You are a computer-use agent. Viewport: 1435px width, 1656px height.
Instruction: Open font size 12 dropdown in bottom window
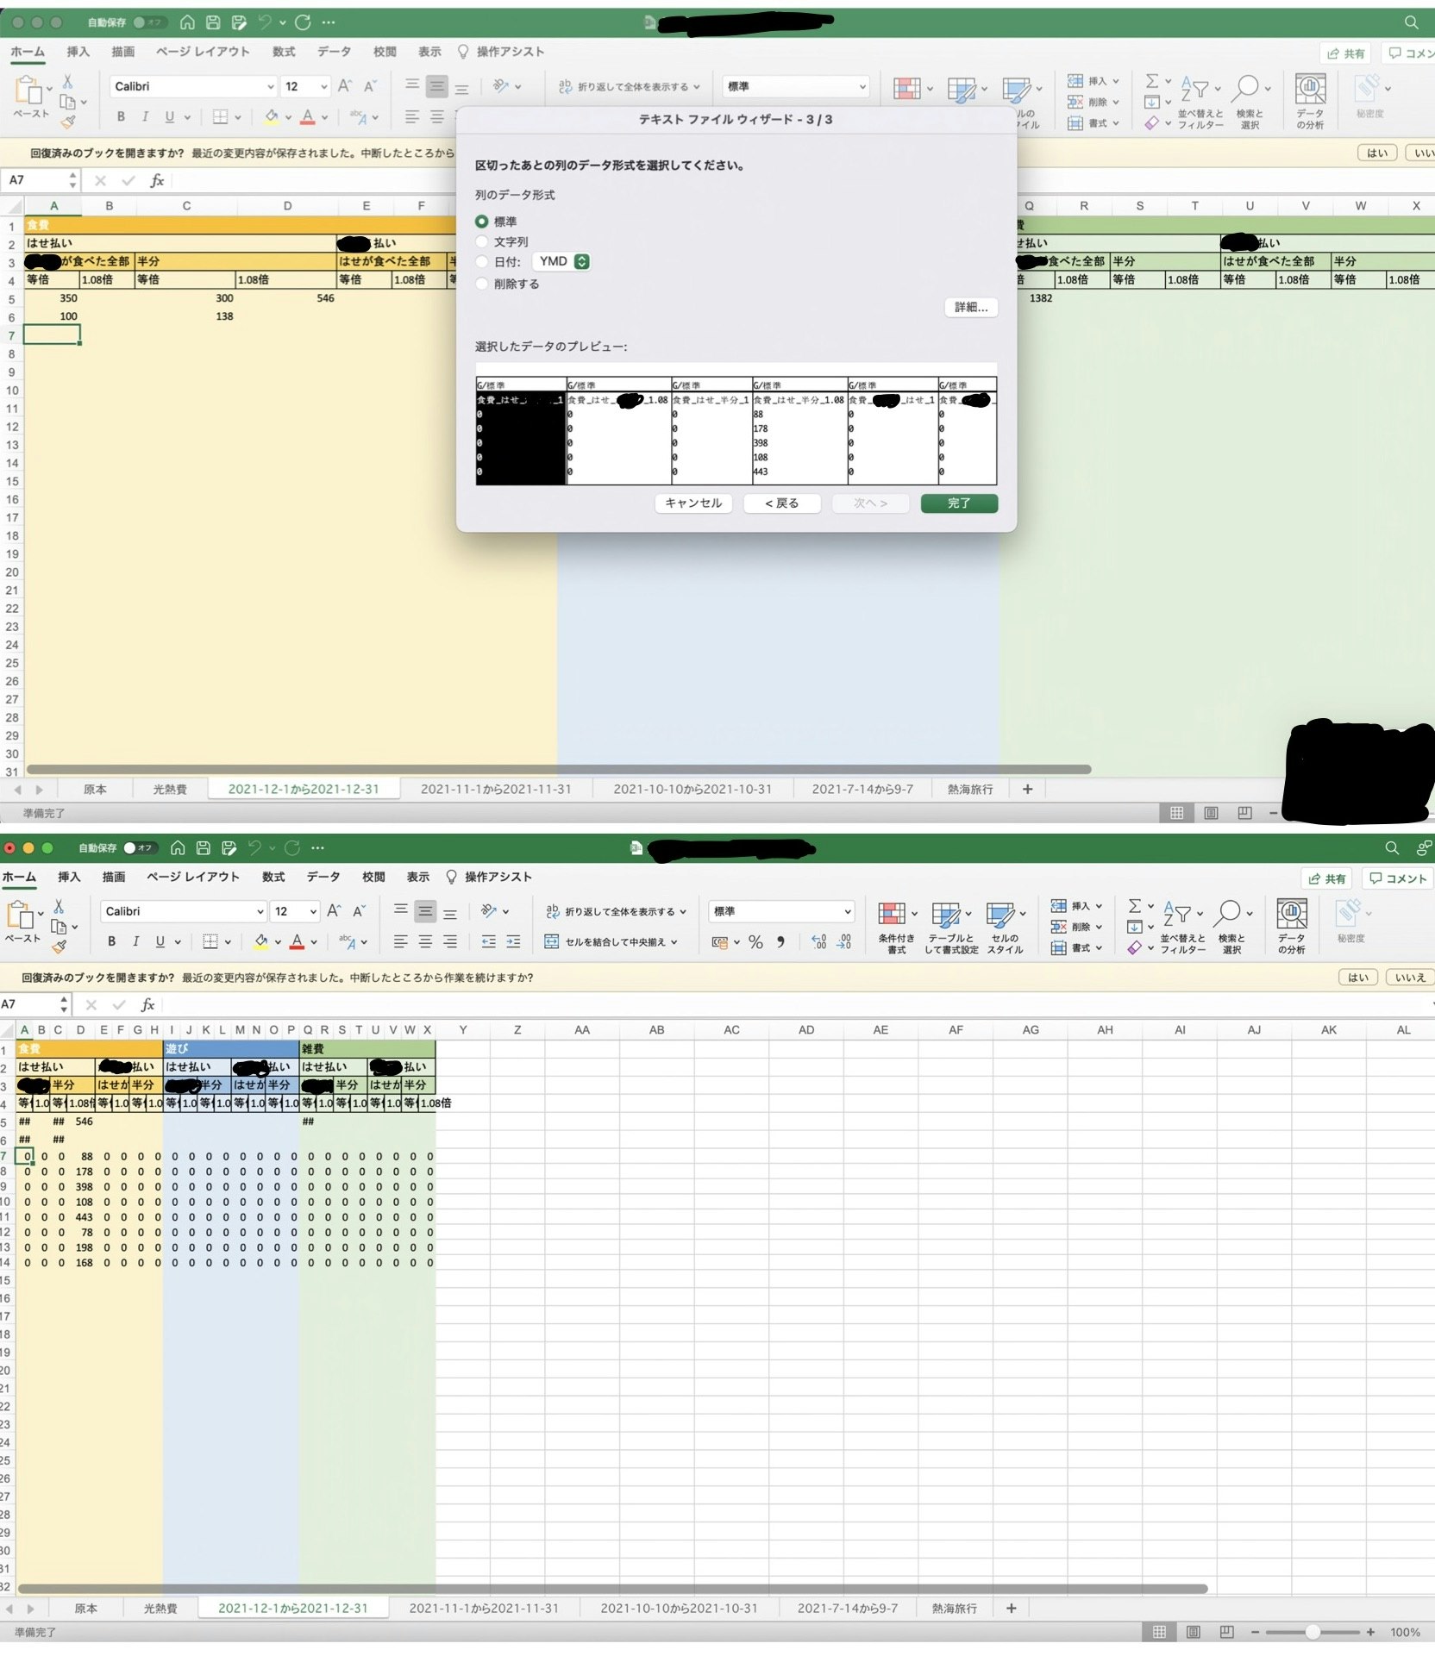coord(312,911)
